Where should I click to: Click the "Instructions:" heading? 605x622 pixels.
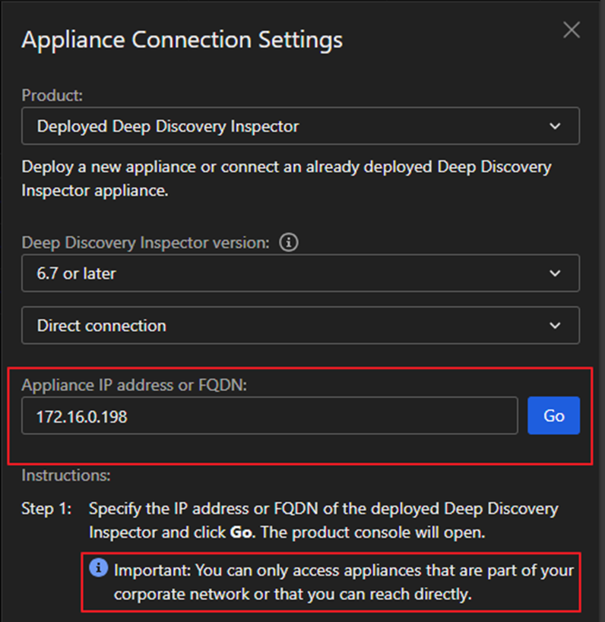tap(66, 475)
